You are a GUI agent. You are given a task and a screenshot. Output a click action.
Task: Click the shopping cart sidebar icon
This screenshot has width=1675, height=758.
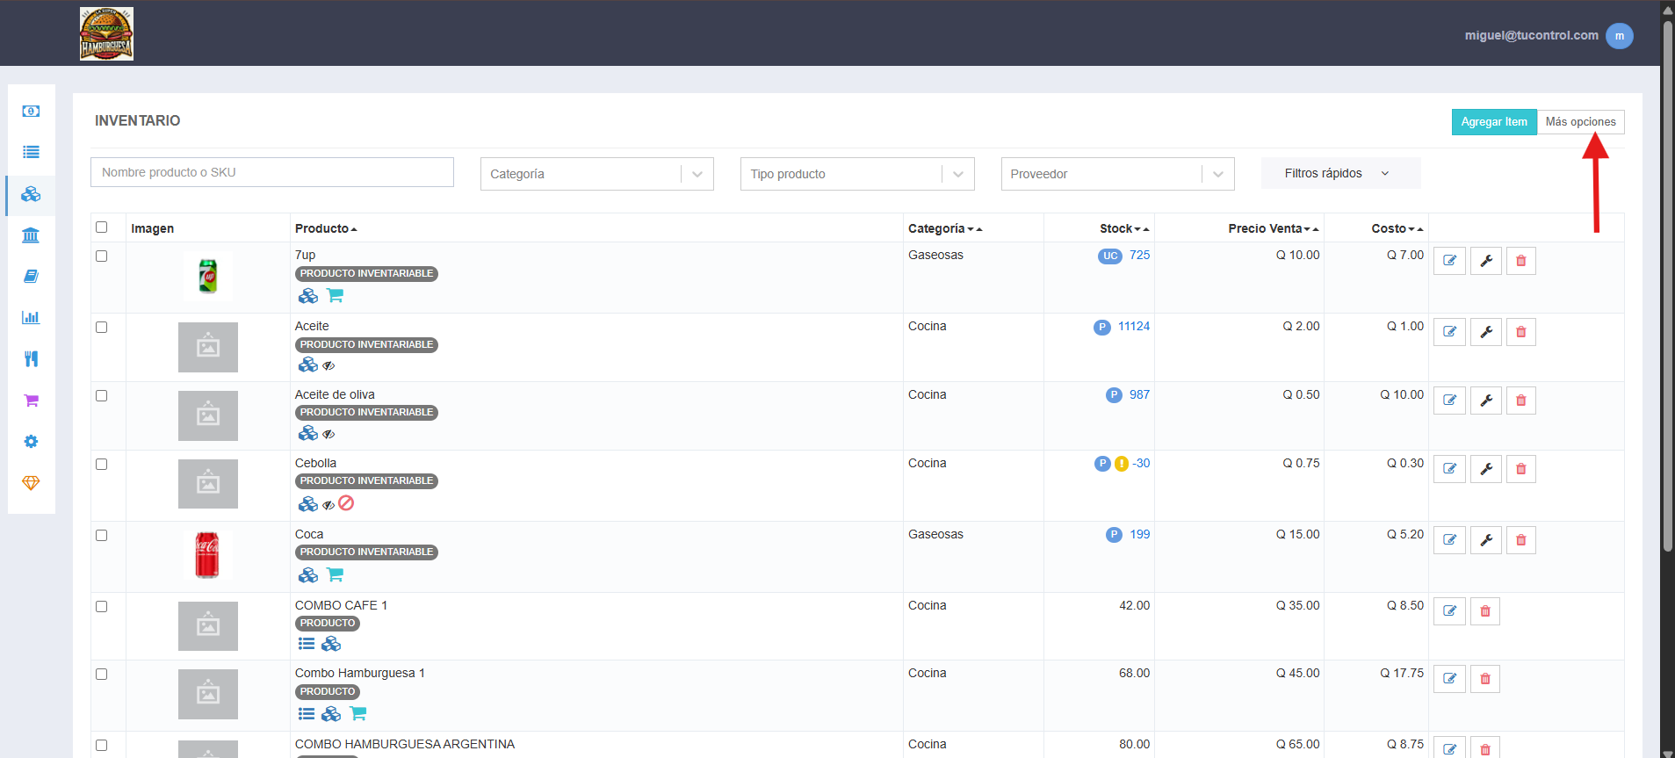(x=31, y=400)
